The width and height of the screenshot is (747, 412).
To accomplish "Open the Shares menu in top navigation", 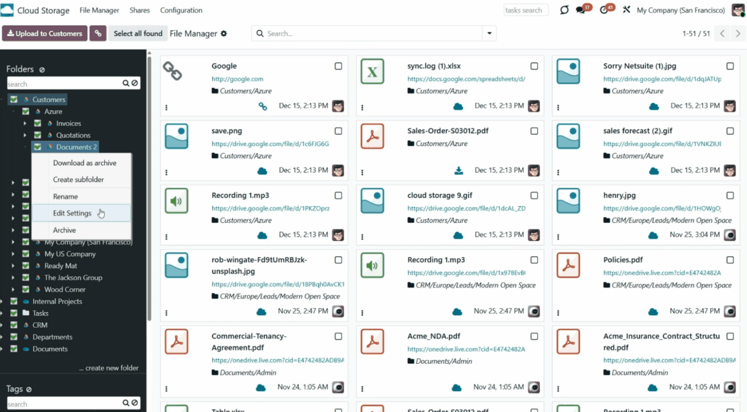I will coord(140,10).
